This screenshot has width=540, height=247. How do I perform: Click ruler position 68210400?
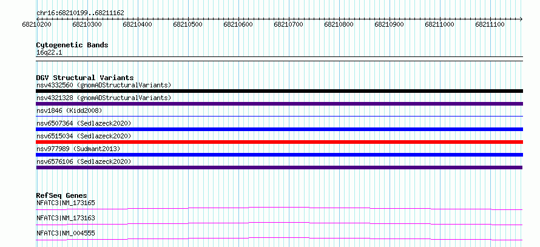pyautogui.click(x=137, y=24)
